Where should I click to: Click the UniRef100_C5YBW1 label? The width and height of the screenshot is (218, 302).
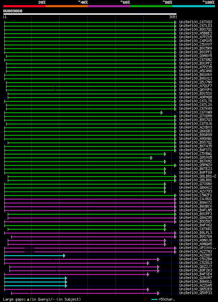pos(196,154)
